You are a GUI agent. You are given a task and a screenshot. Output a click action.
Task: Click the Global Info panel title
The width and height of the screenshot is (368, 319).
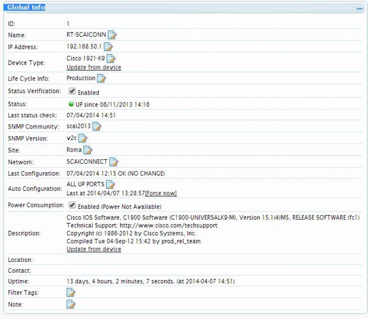[x=26, y=7]
